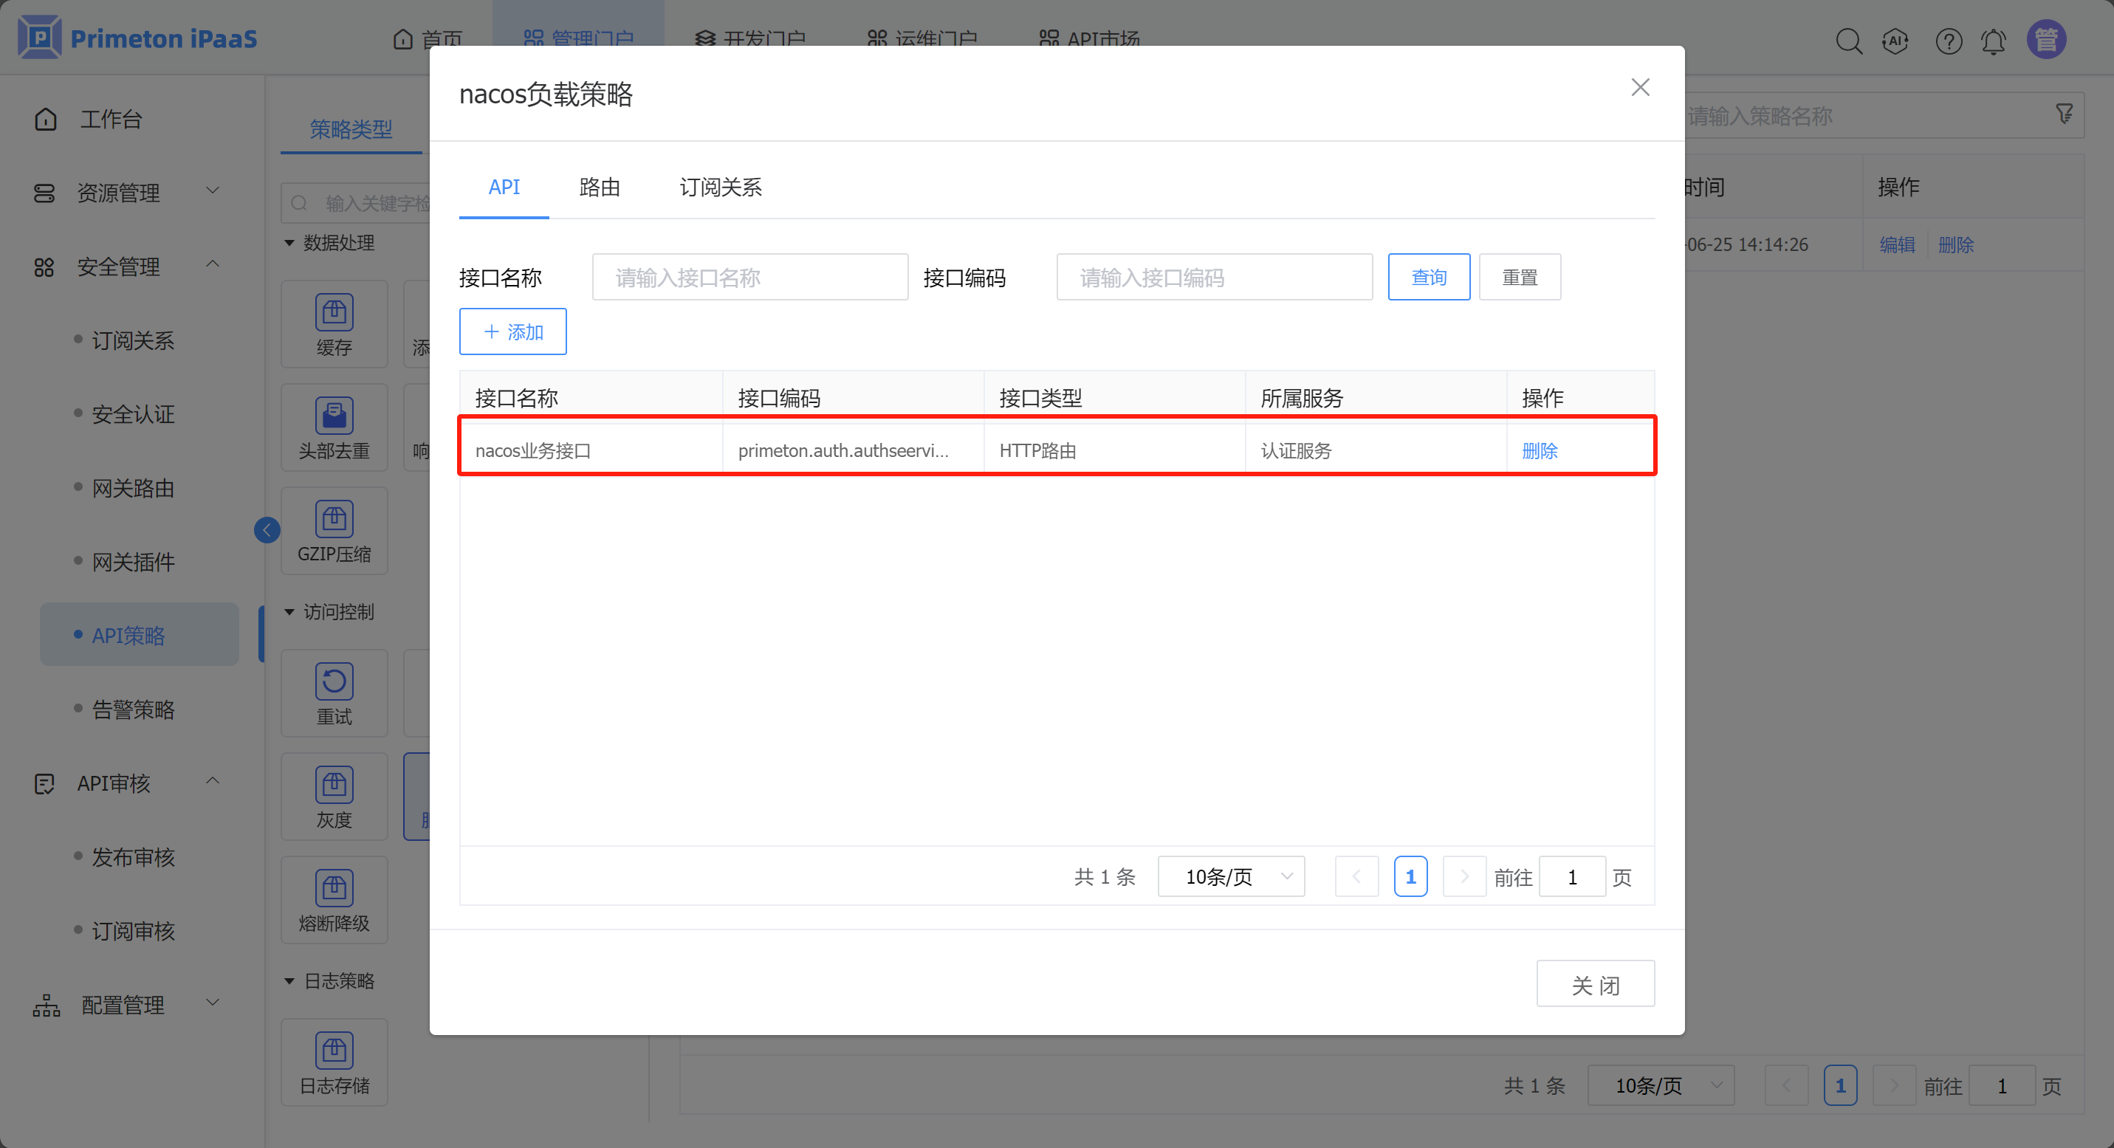
Task: Switch to the 订阅关系 tab
Action: [720, 187]
